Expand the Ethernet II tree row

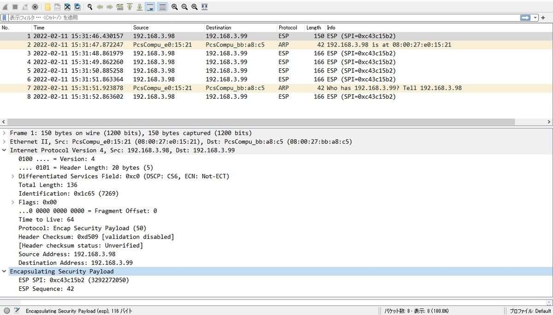click(x=5, y=142)
